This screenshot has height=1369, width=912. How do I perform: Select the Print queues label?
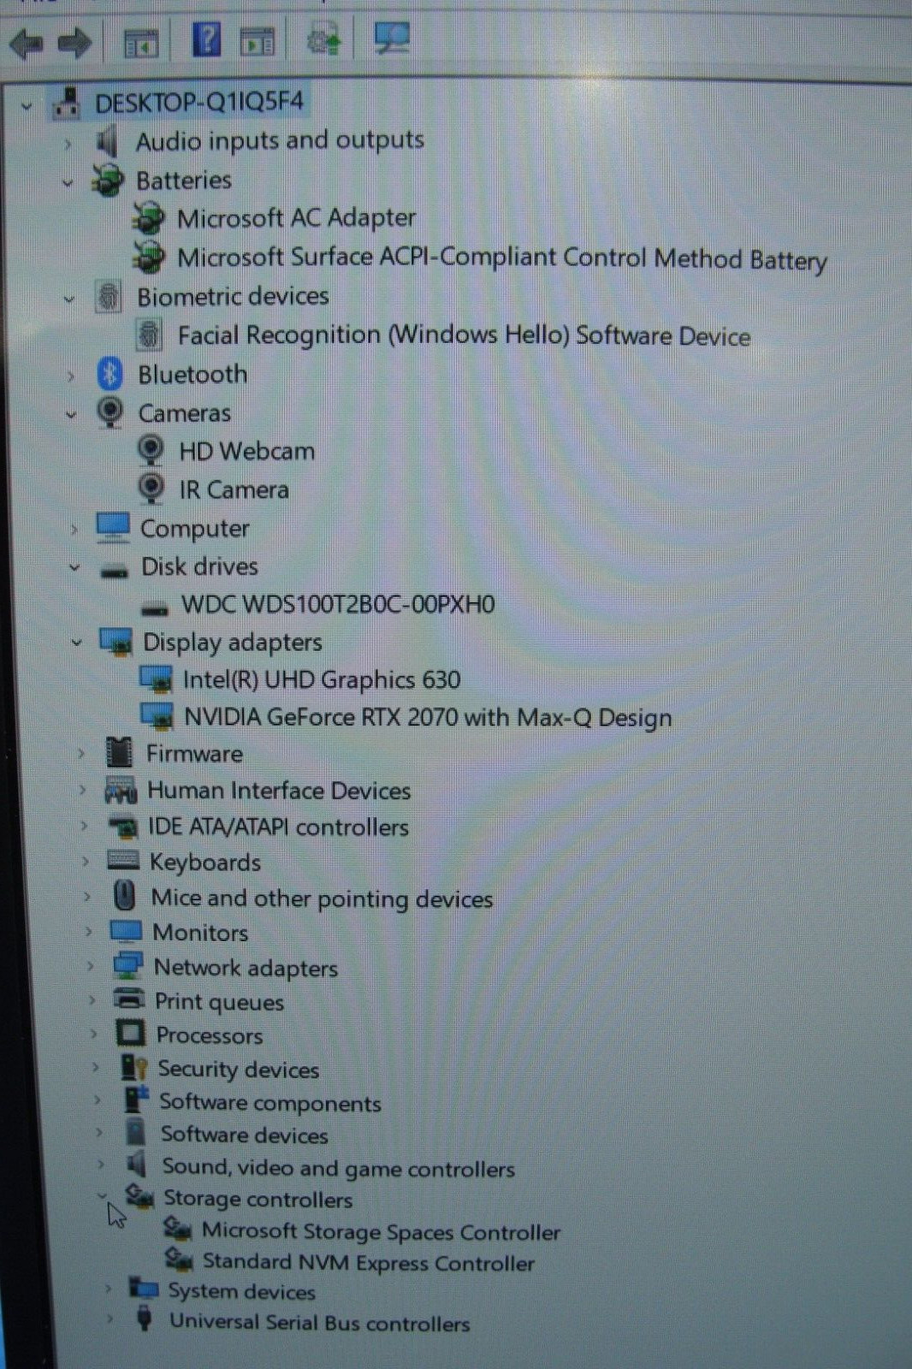219,1001
